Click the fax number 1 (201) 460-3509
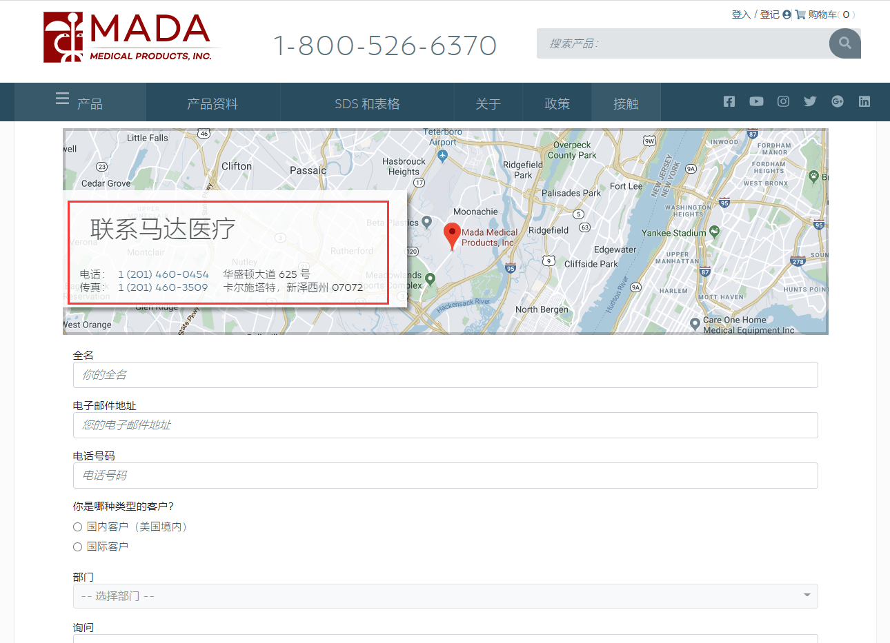 163,287
